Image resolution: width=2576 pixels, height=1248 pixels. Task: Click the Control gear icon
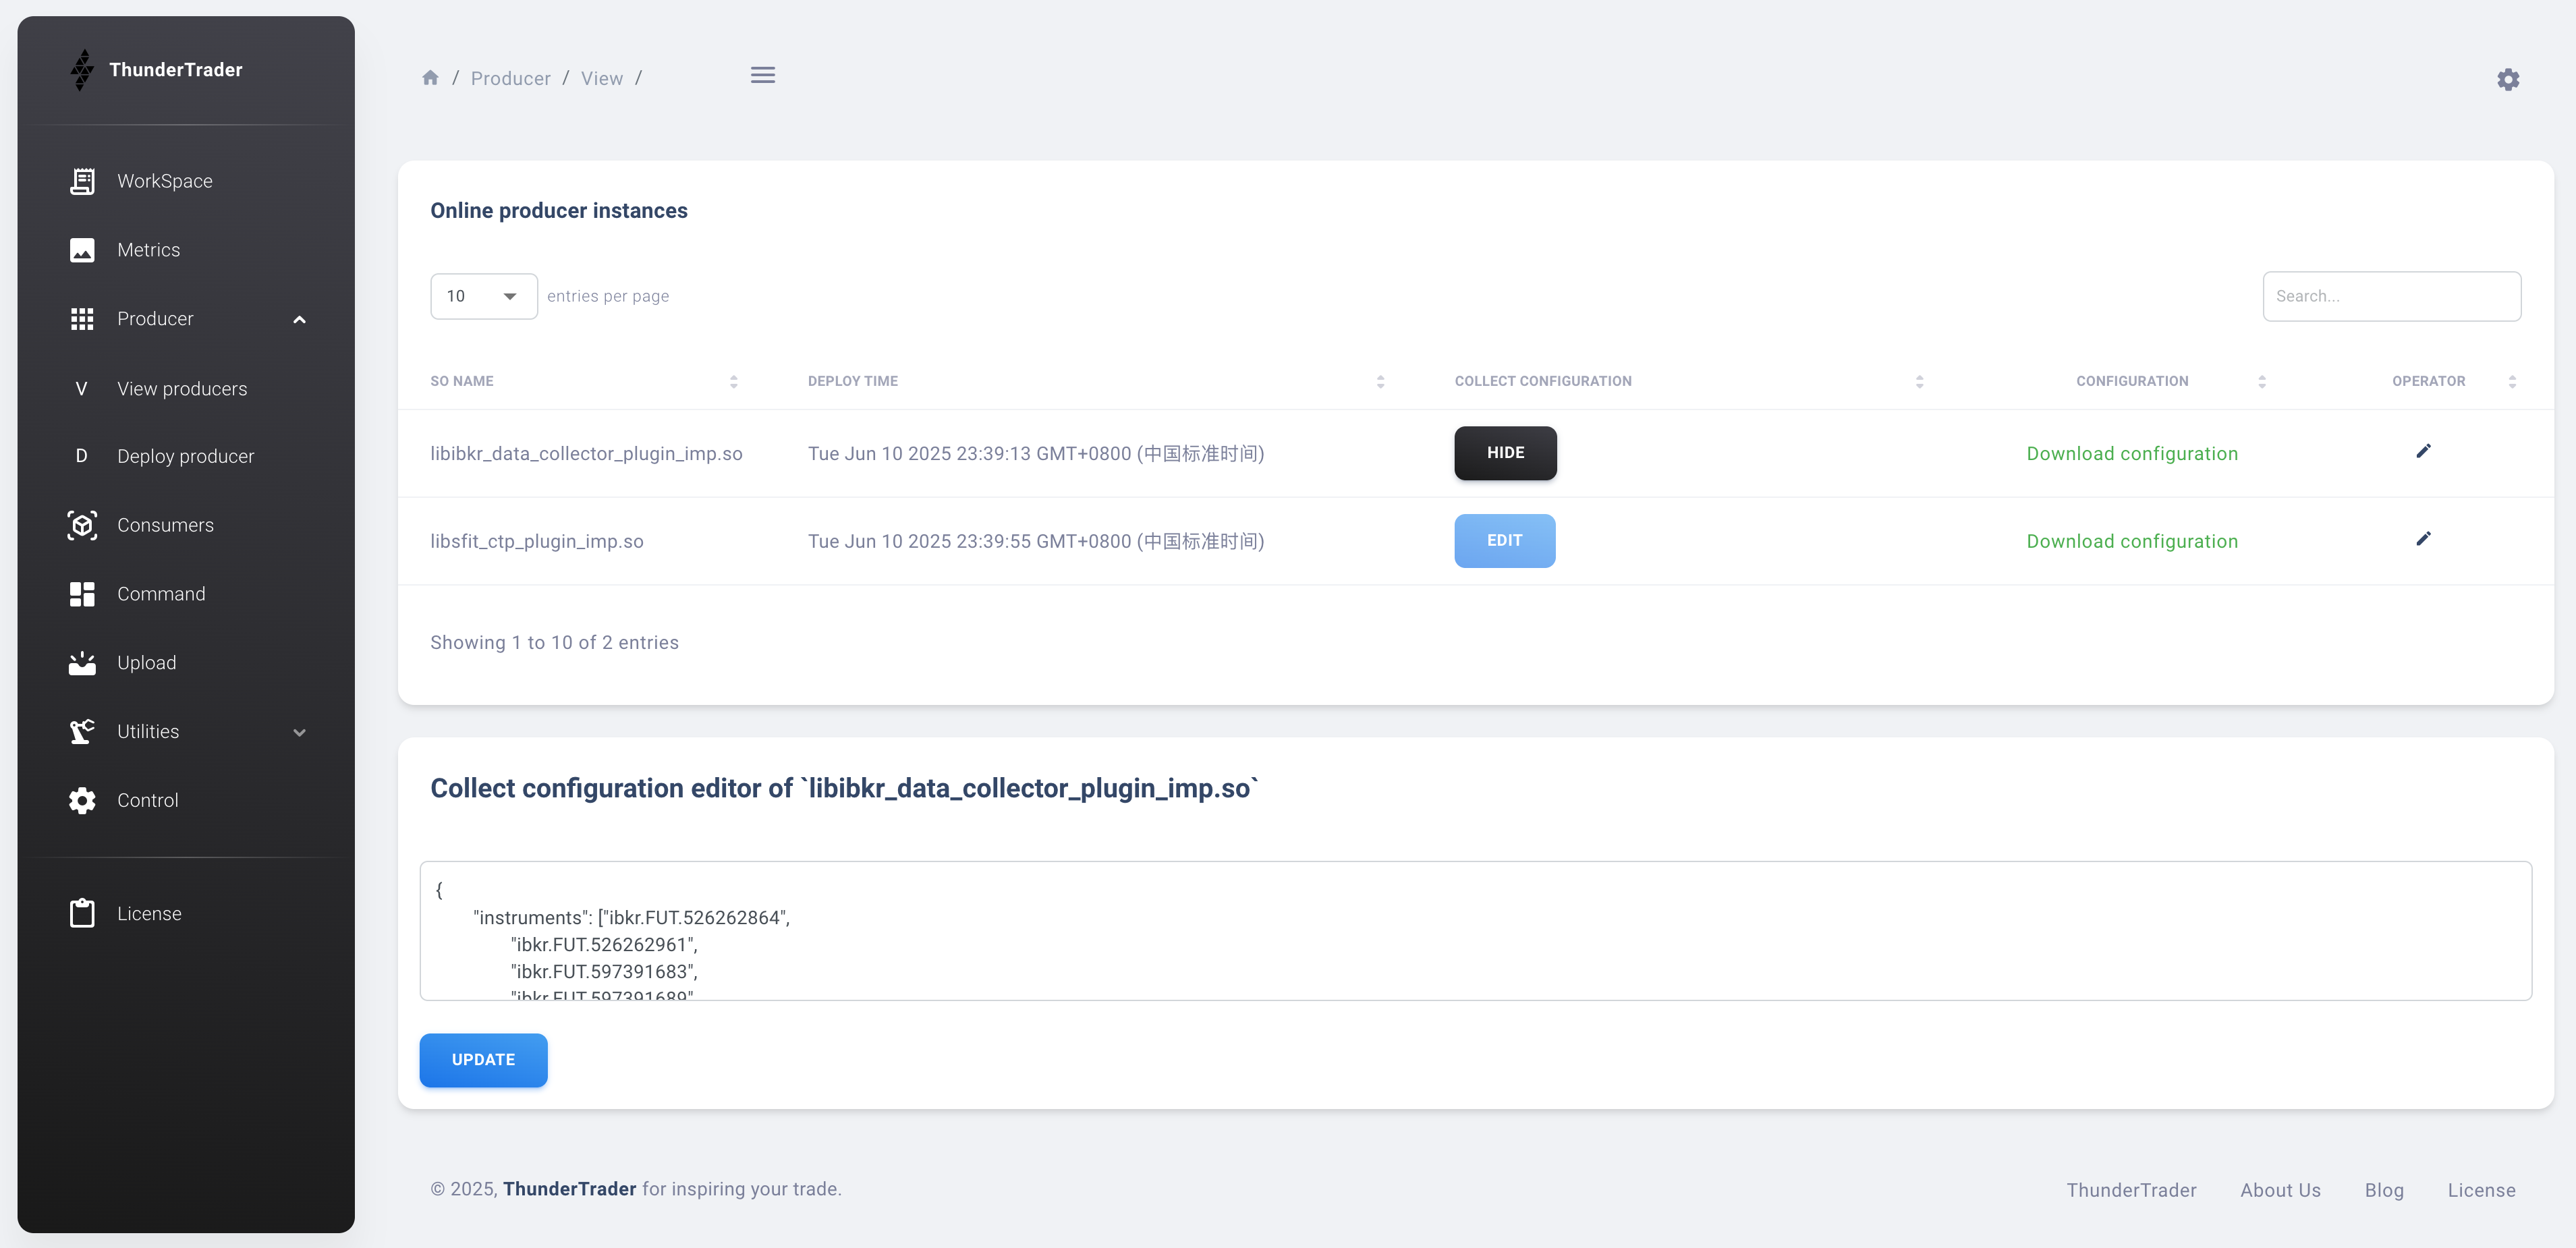(82, 801)
